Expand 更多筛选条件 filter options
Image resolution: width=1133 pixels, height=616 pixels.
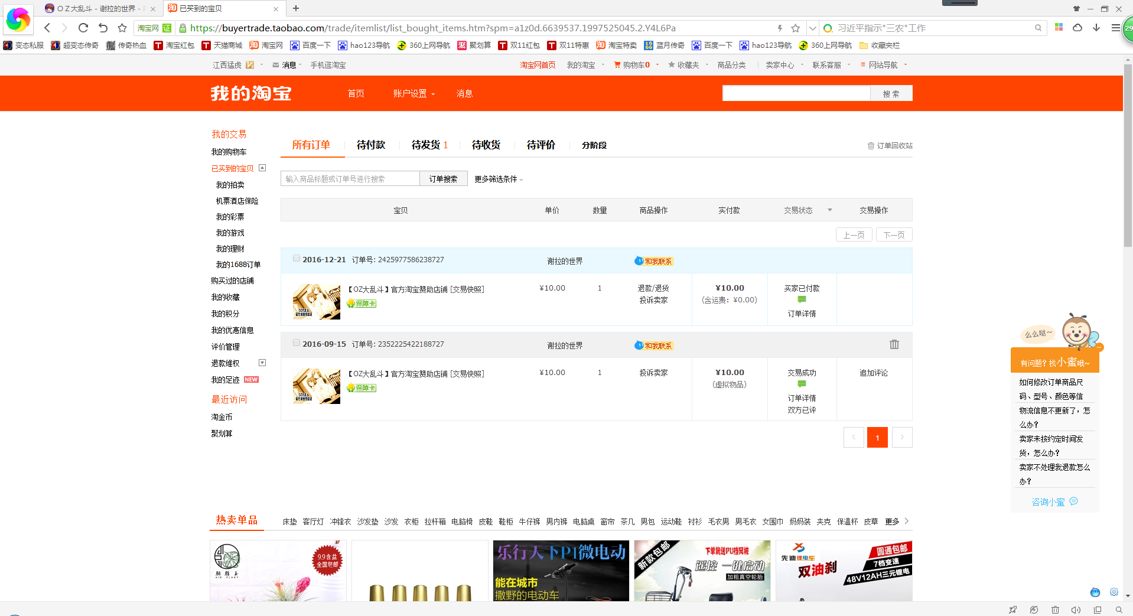tap(499, 179)
